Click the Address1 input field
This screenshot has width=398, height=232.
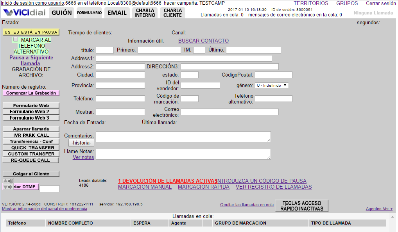[184, 58]
